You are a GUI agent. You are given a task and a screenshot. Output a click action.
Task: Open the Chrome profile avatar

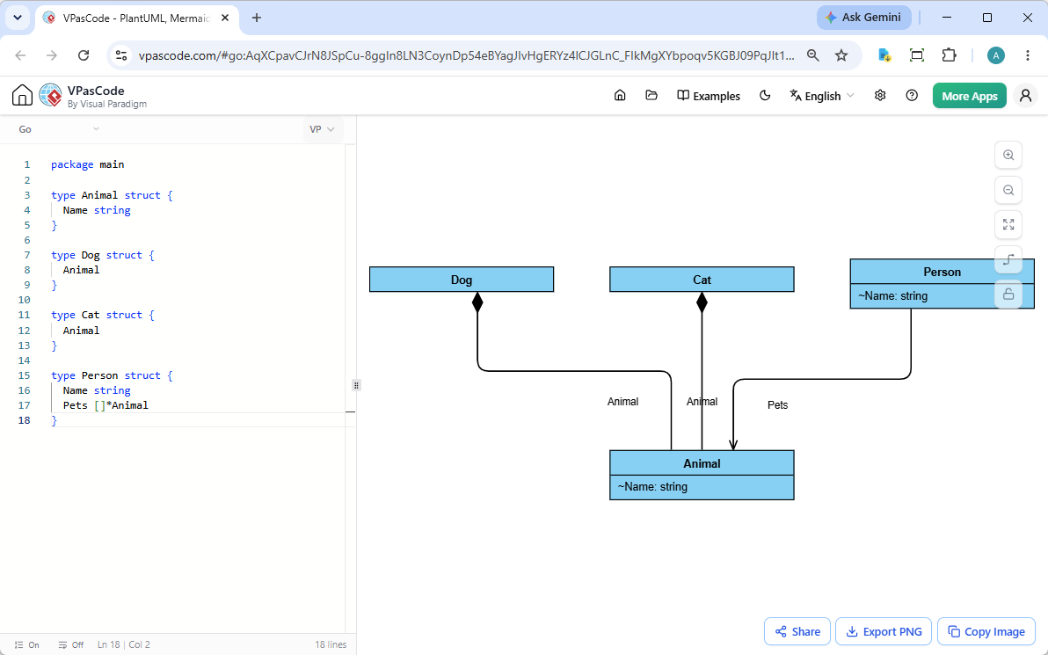[x=996, y=55]
